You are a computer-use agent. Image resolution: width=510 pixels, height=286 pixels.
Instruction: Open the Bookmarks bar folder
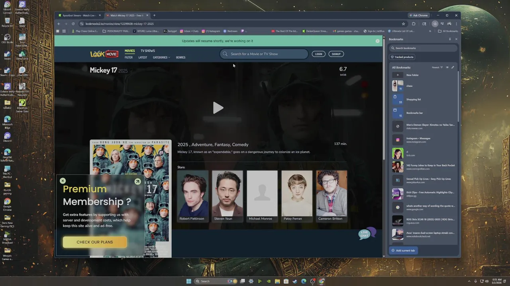[424, 113]
